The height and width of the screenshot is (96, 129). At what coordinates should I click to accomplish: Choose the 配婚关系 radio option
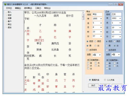pos(90,80)
